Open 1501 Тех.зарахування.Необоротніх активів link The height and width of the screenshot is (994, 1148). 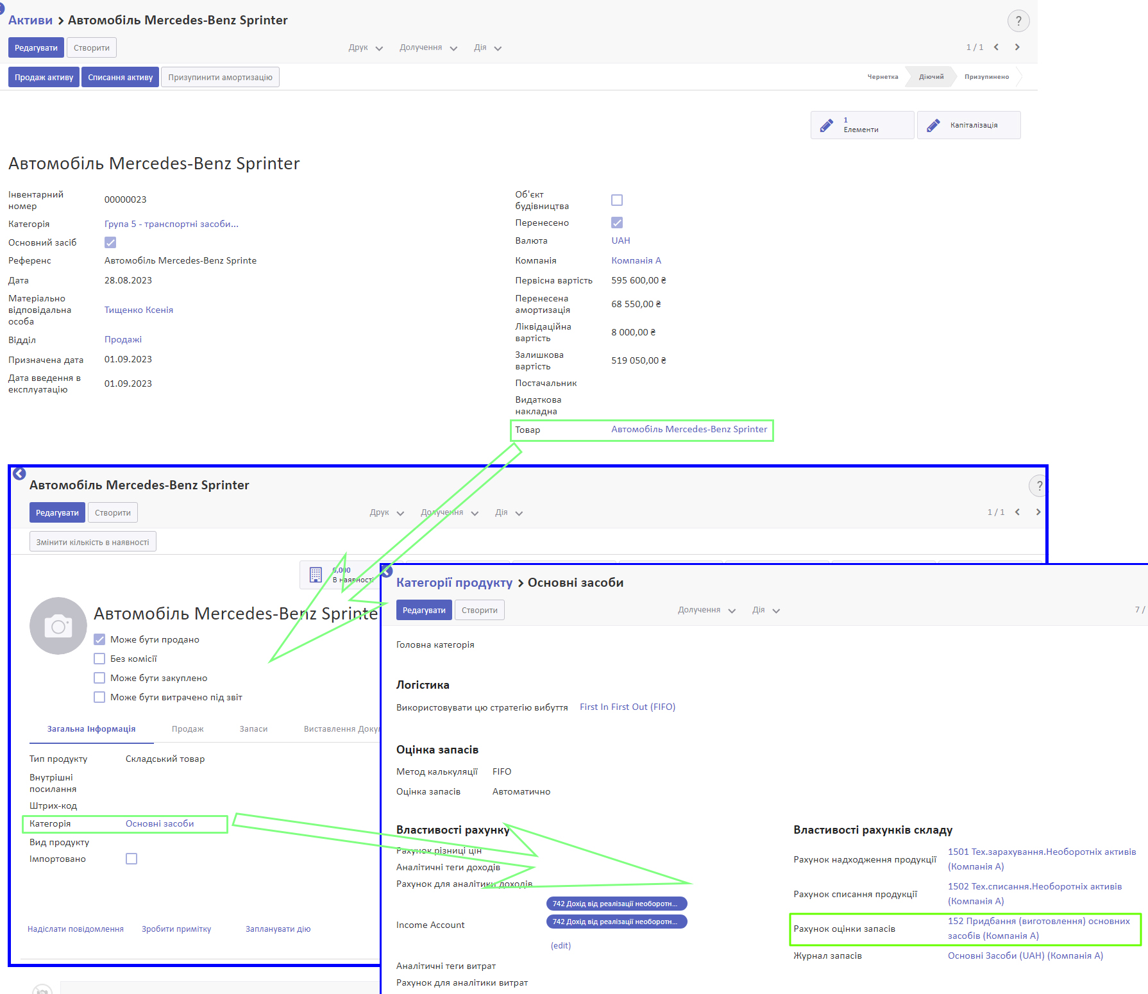(x=1042, y=859)
